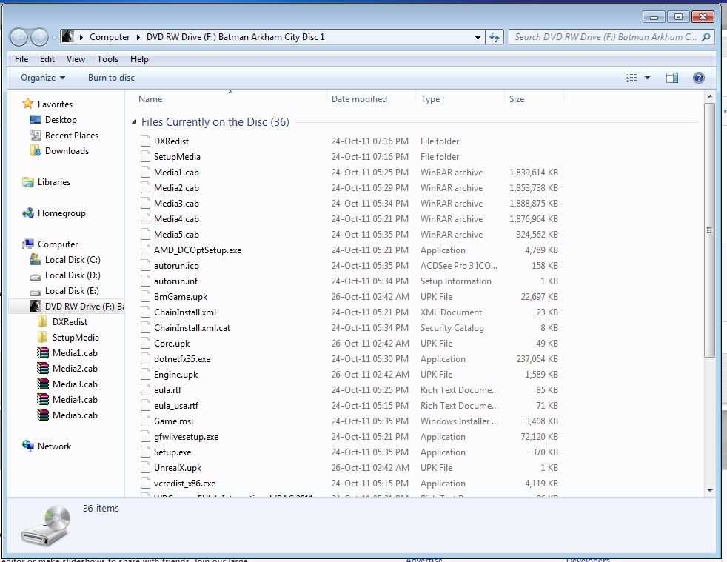Viewport: 727px width, 562px height.
Task: Click Computer in the address breadcrumb
Action: [x=110, y=37]
